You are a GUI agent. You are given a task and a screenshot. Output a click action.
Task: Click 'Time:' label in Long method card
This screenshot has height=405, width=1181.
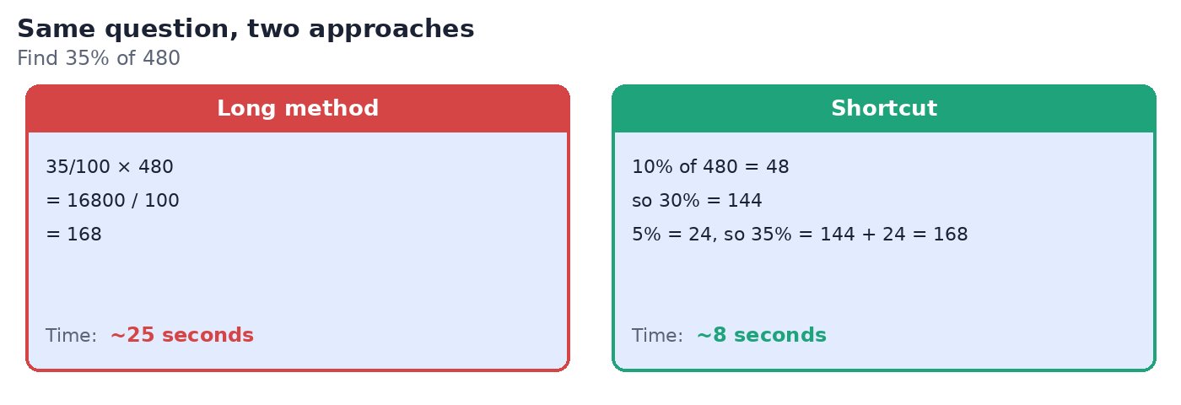(x=72, y=336)
